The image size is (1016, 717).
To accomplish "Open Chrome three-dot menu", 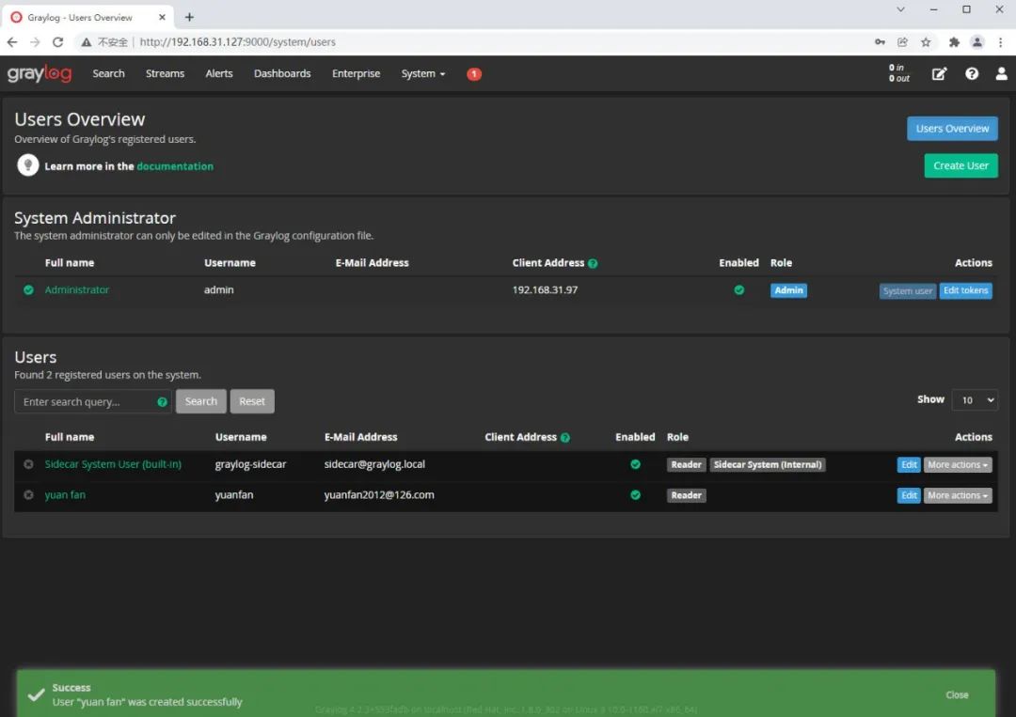I will [1000, 42].
